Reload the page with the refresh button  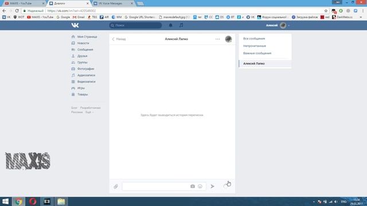coord(17,11)
